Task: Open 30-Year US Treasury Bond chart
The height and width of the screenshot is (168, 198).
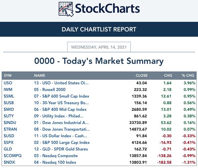Action: tap(61, 103)
